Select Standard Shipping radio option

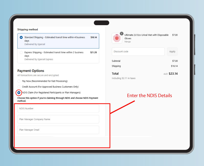pyautogui.click(x=21, y=37)
